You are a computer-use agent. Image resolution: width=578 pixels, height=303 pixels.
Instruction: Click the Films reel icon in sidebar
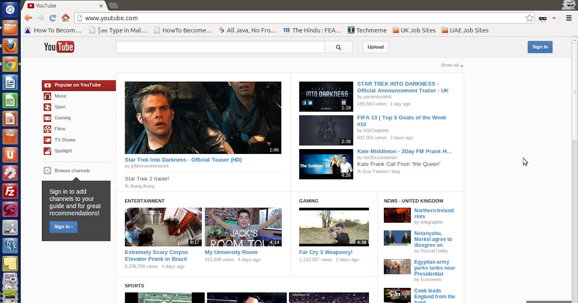(47, 129)
